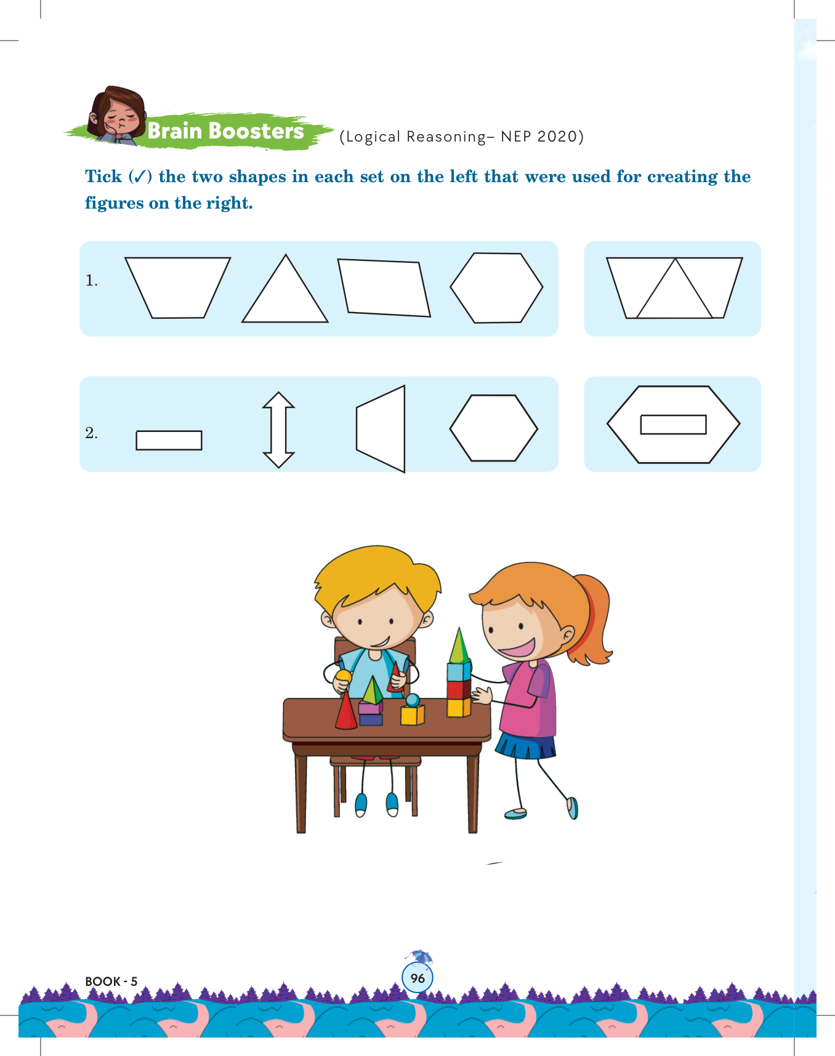Click the BOOK - 5 footer label
Viewport: 835px width, 1056px height.
pos(111,982)
